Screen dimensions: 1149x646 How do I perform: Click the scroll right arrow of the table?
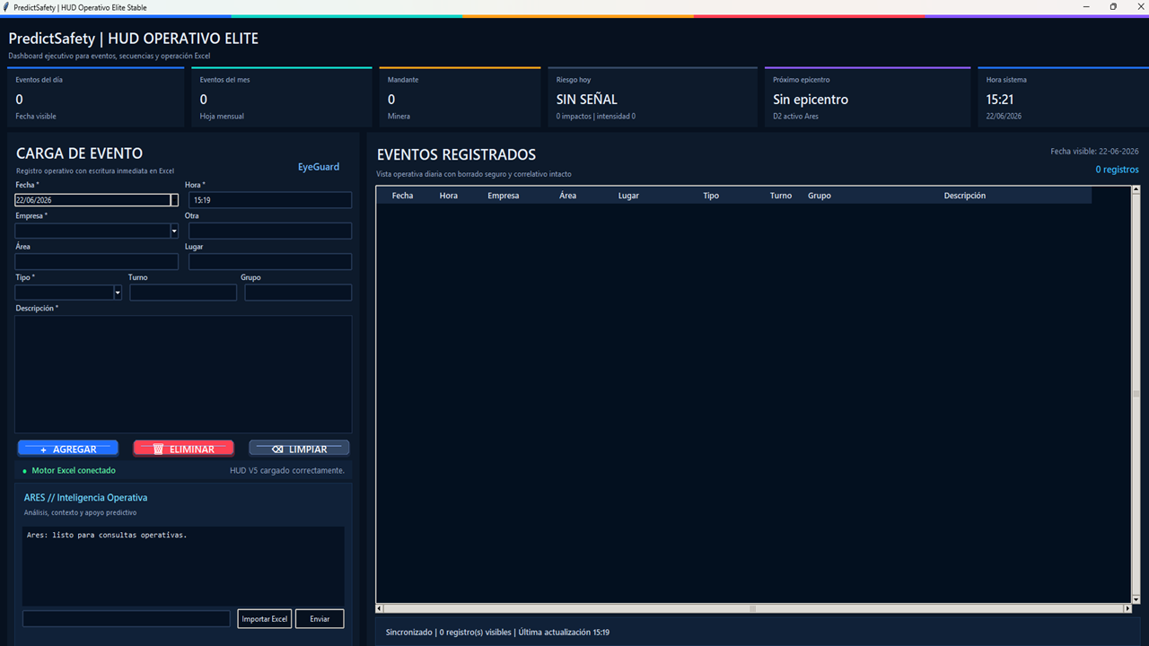coord(1127,608)
